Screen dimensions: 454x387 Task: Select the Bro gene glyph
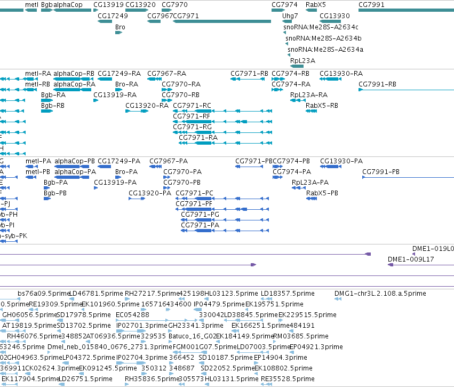[x=119, y=33]
